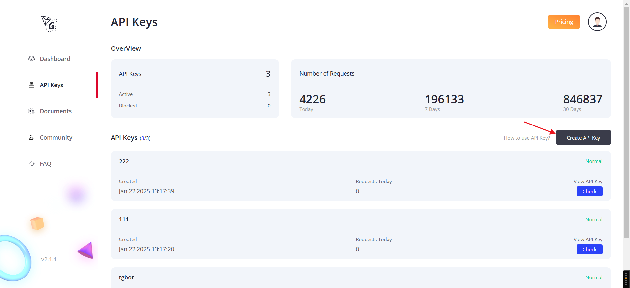The height and width of the screenshot is (288, 630).
Task: Open the How to use API Key link
Action: tap(527, 138)
